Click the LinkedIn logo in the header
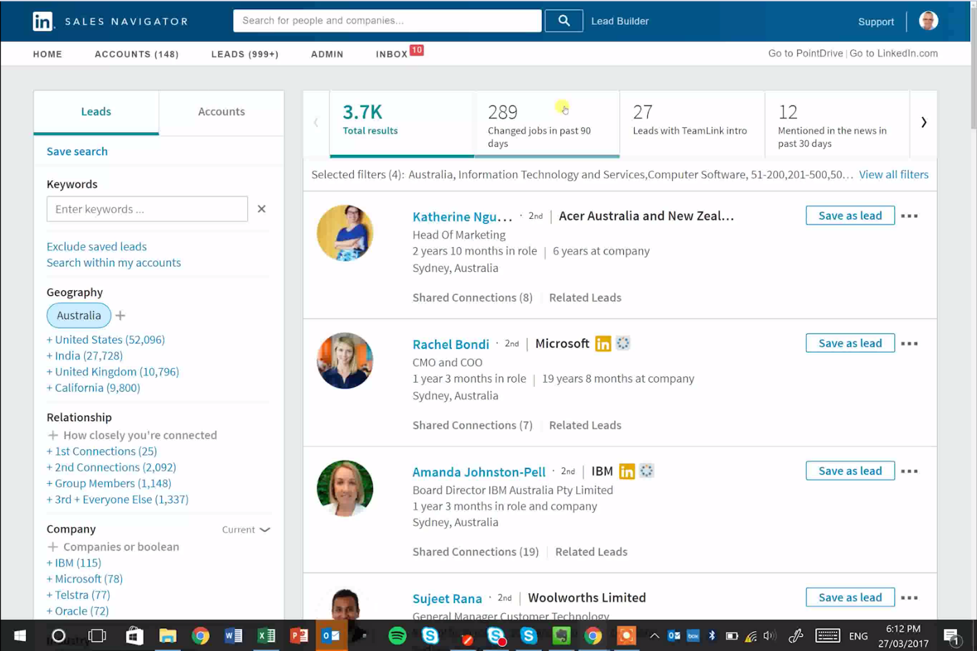The height and width of the screenshot is (651, 977). [43, 21]
